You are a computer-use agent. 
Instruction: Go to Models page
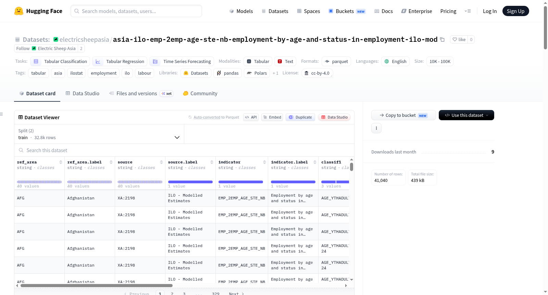click(241, 11)
